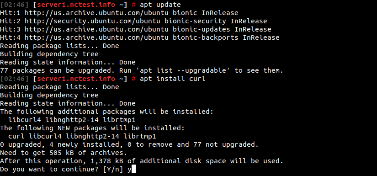
Task: Click the 'Need to get 505 kB' line
Action: click(x=64, y=153)
